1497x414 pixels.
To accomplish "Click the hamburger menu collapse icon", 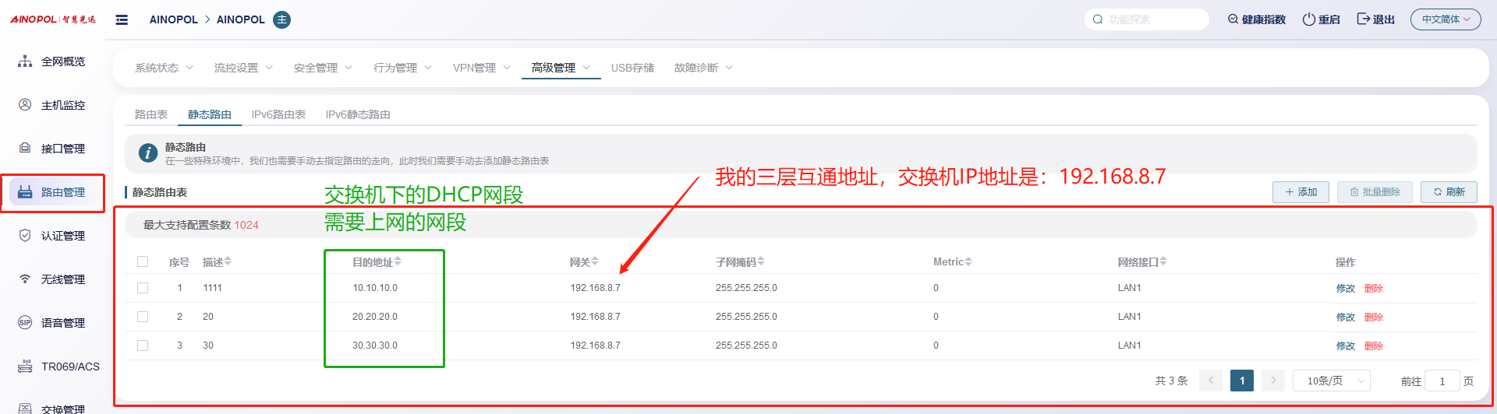I will [122, 19].
